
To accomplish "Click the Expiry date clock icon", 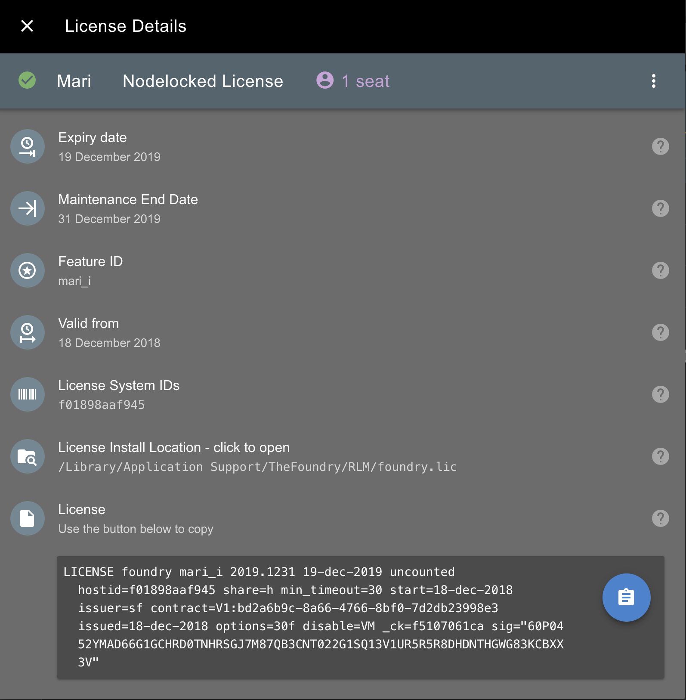I will (28, 146).
